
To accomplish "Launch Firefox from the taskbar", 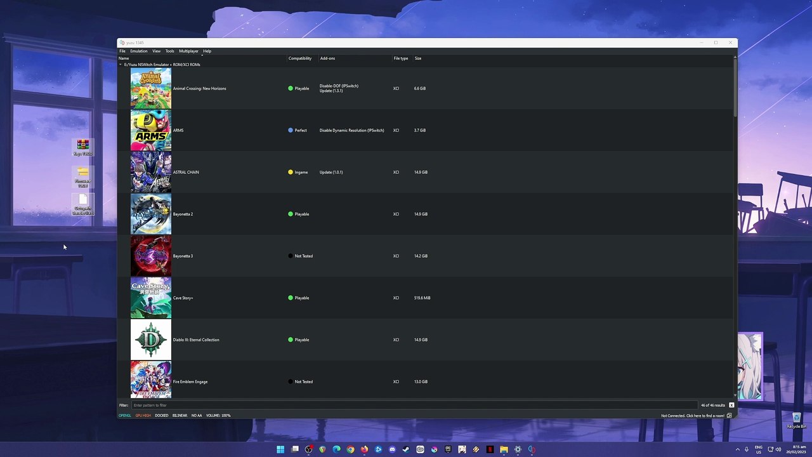I will tap(364, 449).
